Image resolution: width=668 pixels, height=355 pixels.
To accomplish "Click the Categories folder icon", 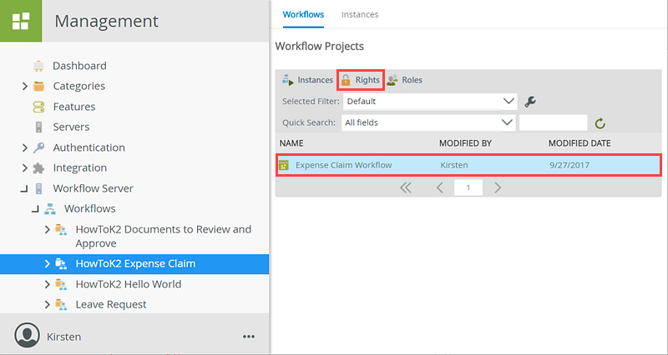I will (x=38, y=87).
